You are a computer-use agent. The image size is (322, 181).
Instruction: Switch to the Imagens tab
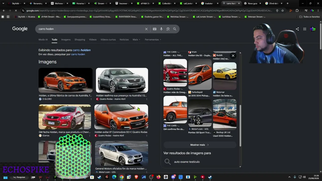[66, 39]
